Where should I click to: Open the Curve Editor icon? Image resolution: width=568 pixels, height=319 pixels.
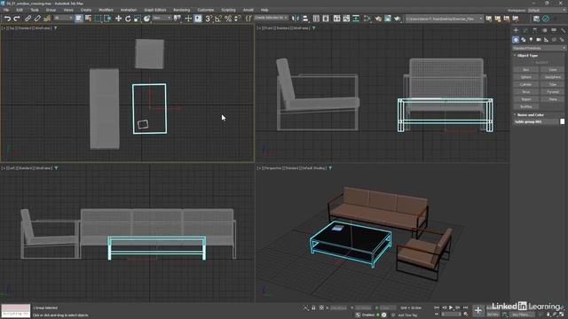point(346,18)
